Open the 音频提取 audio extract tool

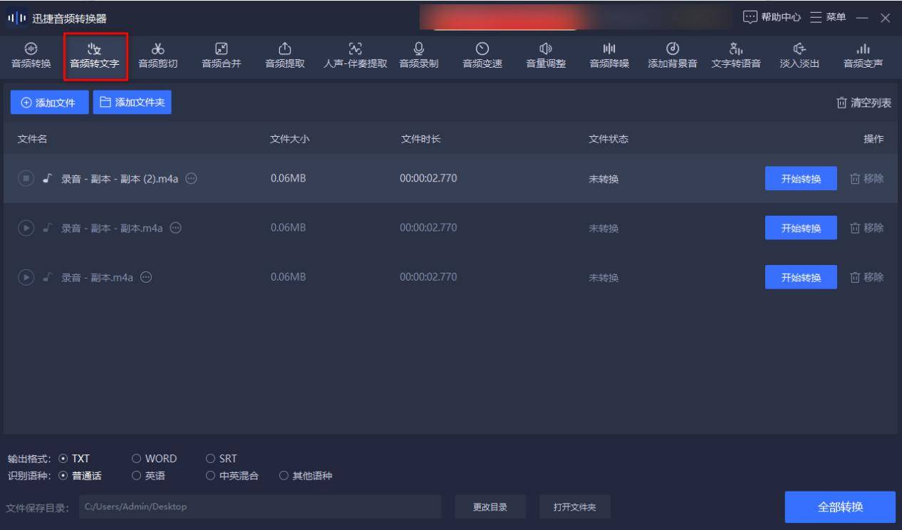(284, 56)
